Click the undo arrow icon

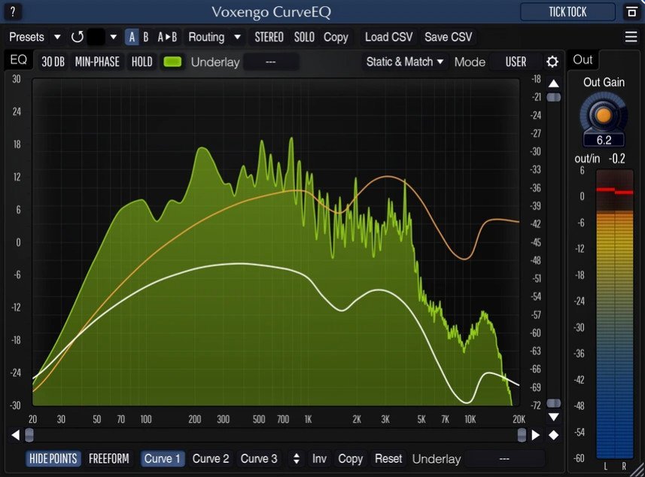(77, 37)
